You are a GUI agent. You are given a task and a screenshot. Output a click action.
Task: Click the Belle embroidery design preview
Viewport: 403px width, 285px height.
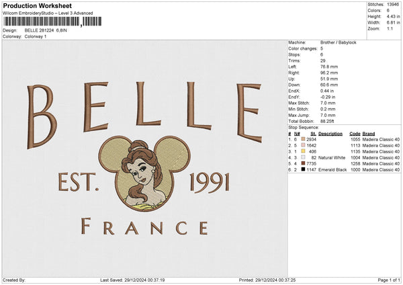click(144, 158)
